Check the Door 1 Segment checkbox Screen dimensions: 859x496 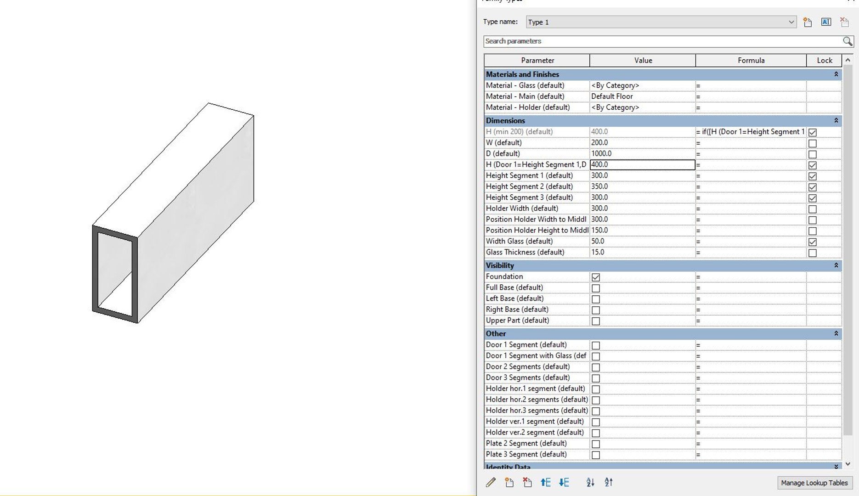[596, 345]
